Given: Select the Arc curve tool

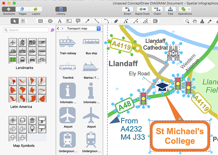Looking at the screenshot, I should [x=107, y=21].
